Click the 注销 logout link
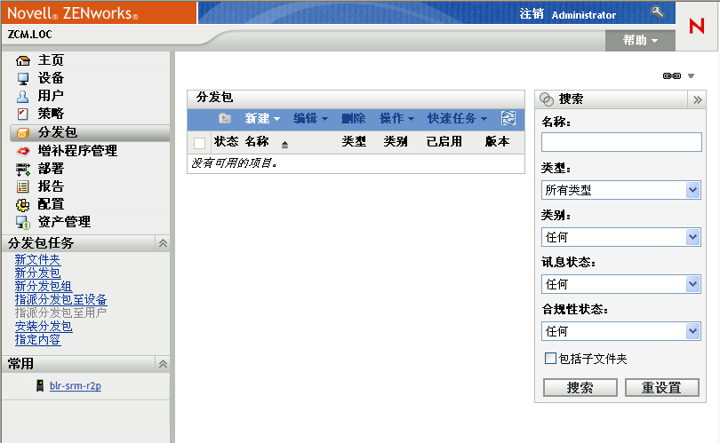Viewport: 720px width, 443px height. pyautogui.click(x=532, y=13)
